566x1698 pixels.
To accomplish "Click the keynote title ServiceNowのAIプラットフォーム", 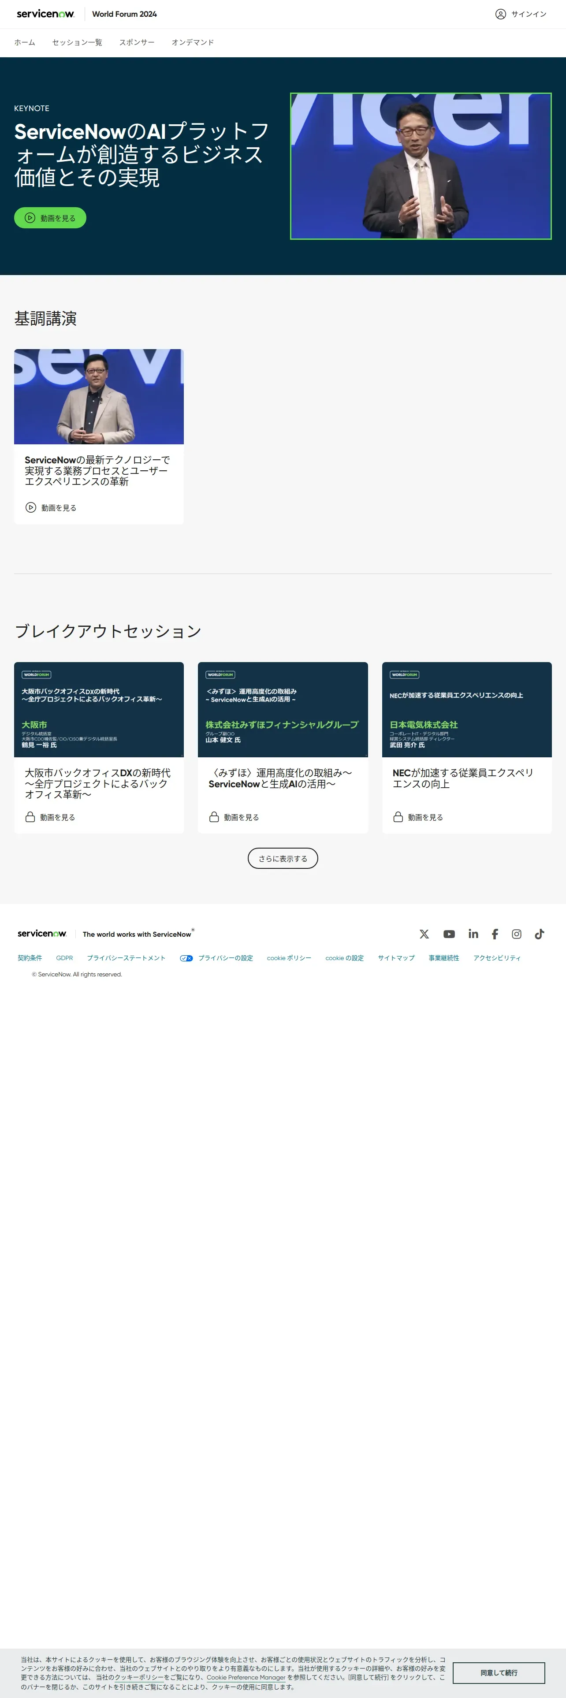I will pyautogui.click(x=141, y=154).
